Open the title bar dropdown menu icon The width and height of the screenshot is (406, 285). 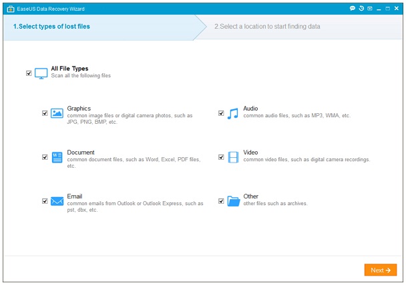(x=370, y=9)
